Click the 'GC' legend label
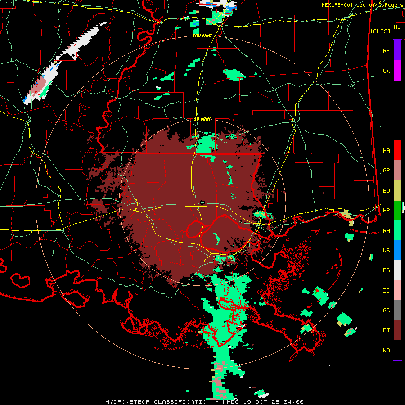Screen dimensions: 405x405 [x=386, y=310]
